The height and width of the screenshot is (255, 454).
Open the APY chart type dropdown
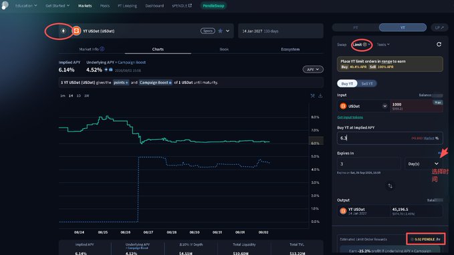[313, 69]
